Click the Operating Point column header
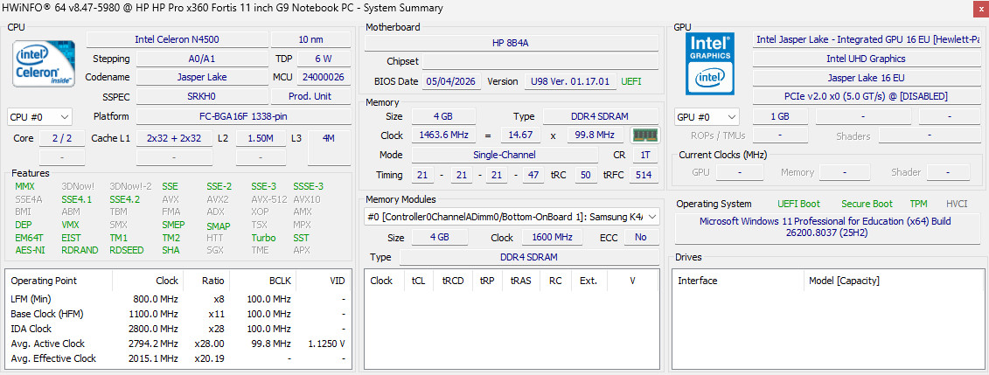This screenshot has height=375, width=989. pos(60,281)
